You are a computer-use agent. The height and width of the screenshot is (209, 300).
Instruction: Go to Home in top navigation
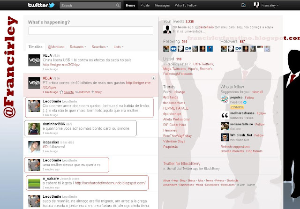[130, 5]
